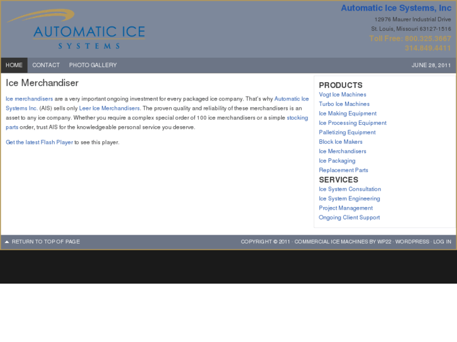
Task: Follow the 'stocking parts' link
Action: (297, 118)
